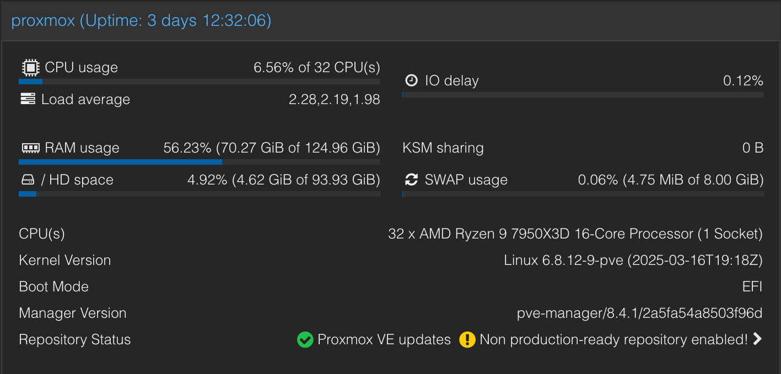The image size is (781, 374).
Task: Click the CPU usage progress bar
Action: 200,82
